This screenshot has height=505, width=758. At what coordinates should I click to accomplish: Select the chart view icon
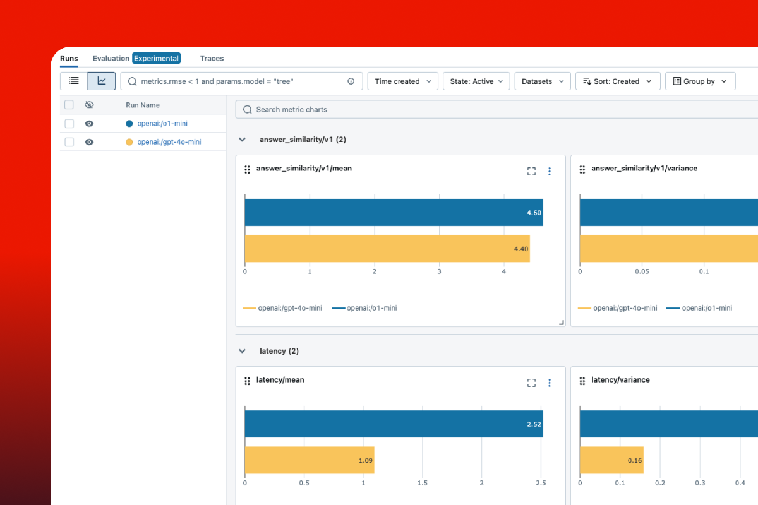[x=102, y=81]
